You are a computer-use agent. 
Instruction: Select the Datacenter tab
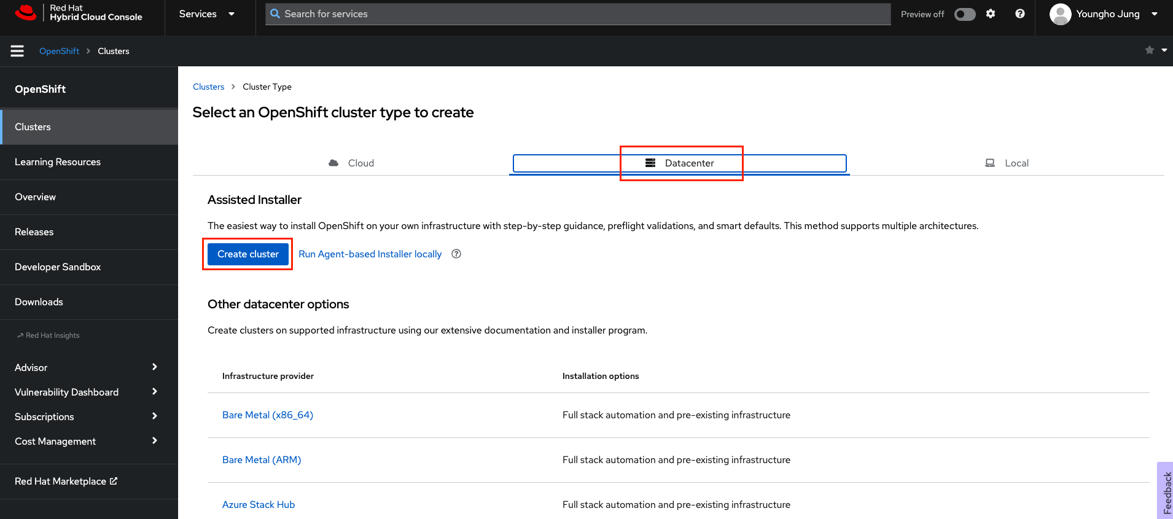[680, 163]
